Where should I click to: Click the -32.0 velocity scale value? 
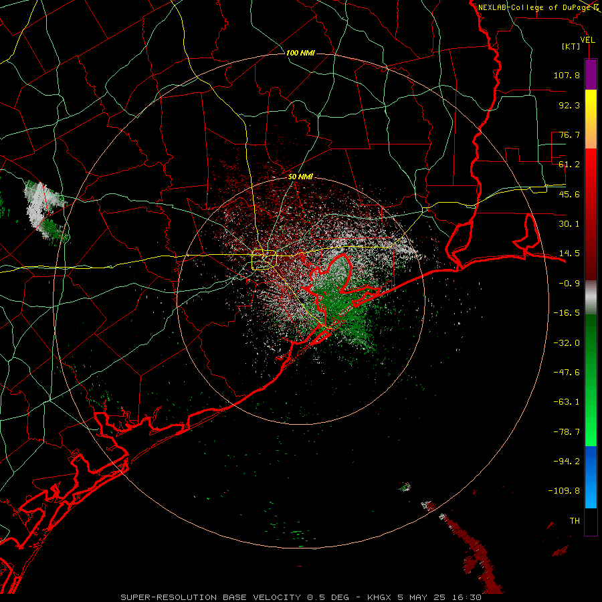[x=567, y=343]
